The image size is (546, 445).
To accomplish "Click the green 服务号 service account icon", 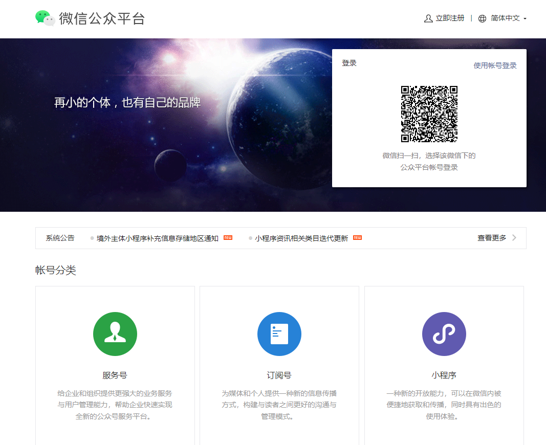I will point(115,334).
